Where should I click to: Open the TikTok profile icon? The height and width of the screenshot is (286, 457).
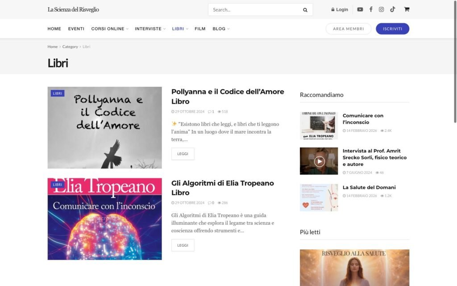[x=393, y=9]
